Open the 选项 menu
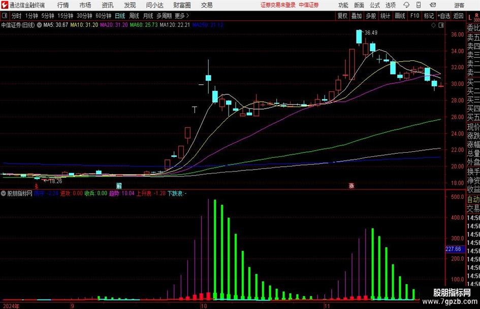 click(x=390, y=5)
